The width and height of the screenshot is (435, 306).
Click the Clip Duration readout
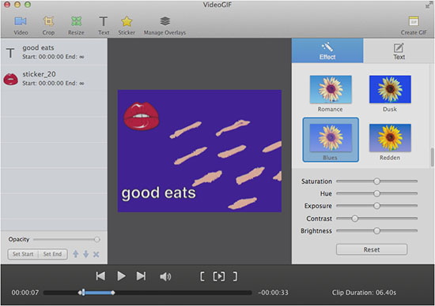pos(364,293)
